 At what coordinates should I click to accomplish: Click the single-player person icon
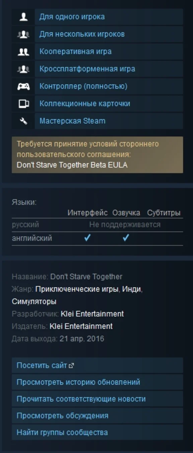tap(23, 17)
